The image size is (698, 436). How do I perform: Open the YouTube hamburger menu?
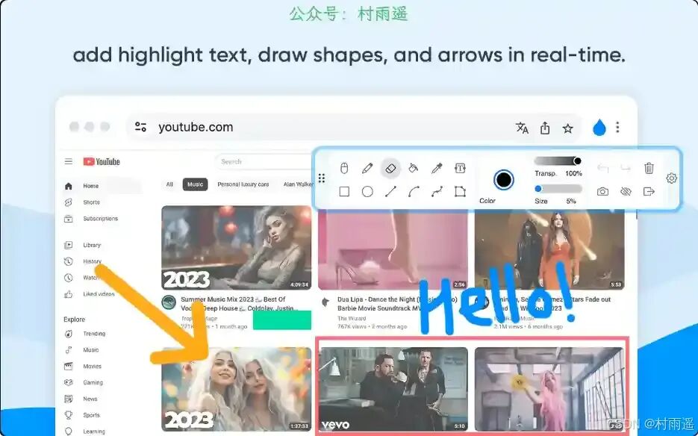69,161
